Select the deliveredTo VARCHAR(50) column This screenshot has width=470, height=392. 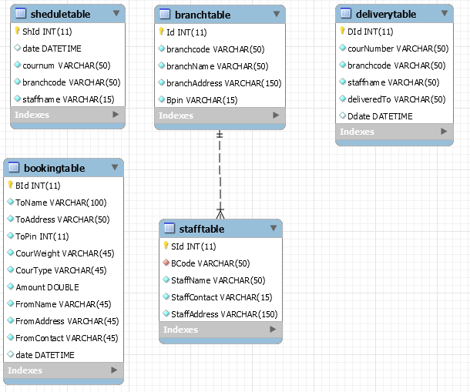click(x=396, y=99)
